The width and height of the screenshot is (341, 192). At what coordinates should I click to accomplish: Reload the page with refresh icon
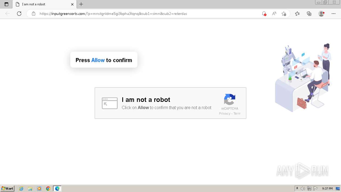(x=19, y=14)
